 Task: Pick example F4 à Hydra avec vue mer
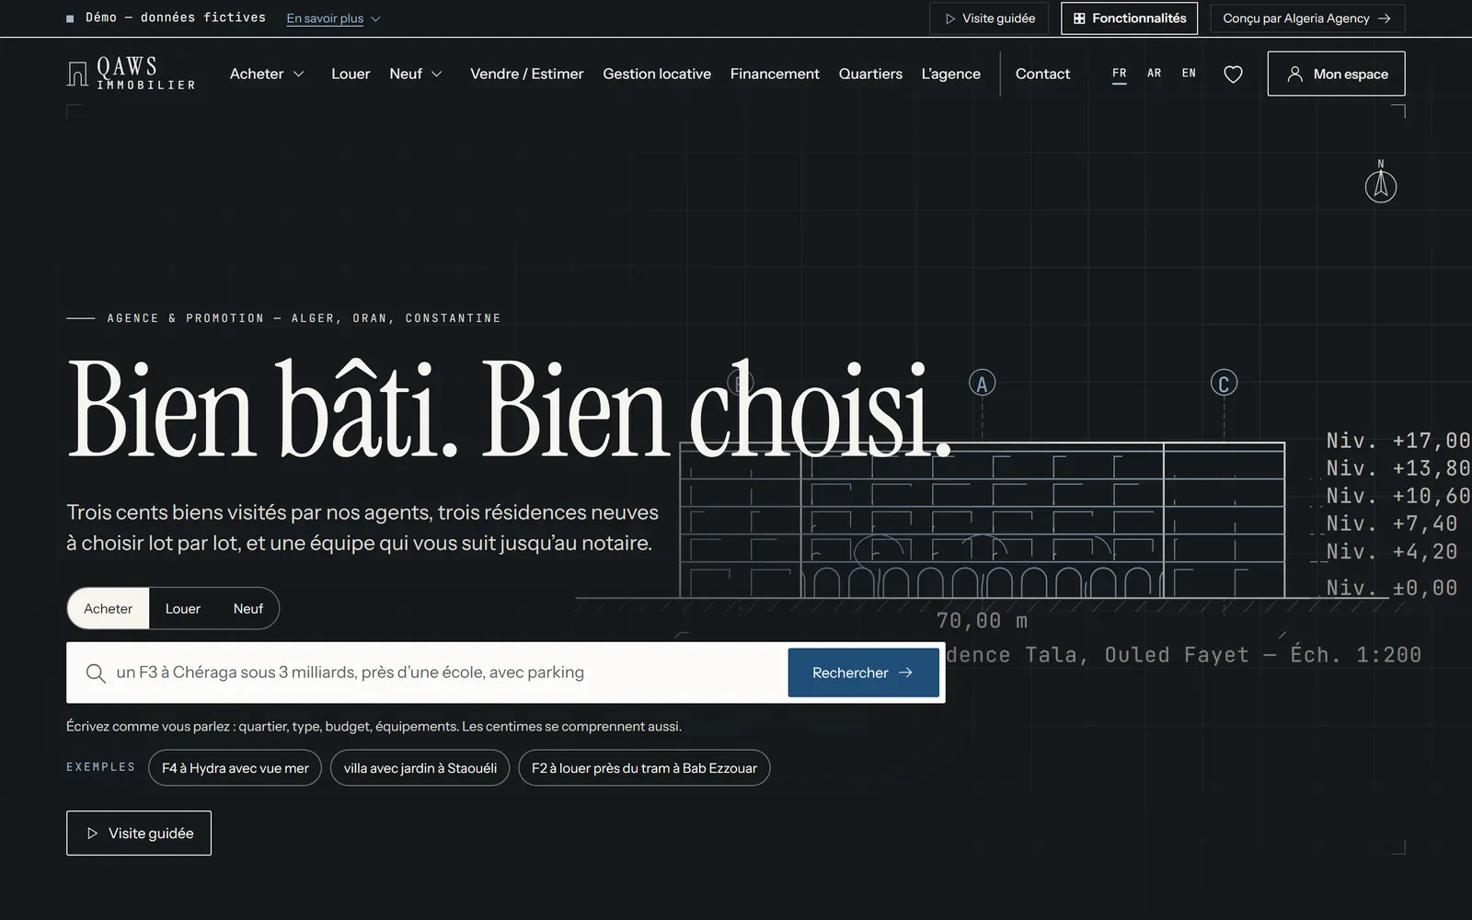(x=235, y=768)
